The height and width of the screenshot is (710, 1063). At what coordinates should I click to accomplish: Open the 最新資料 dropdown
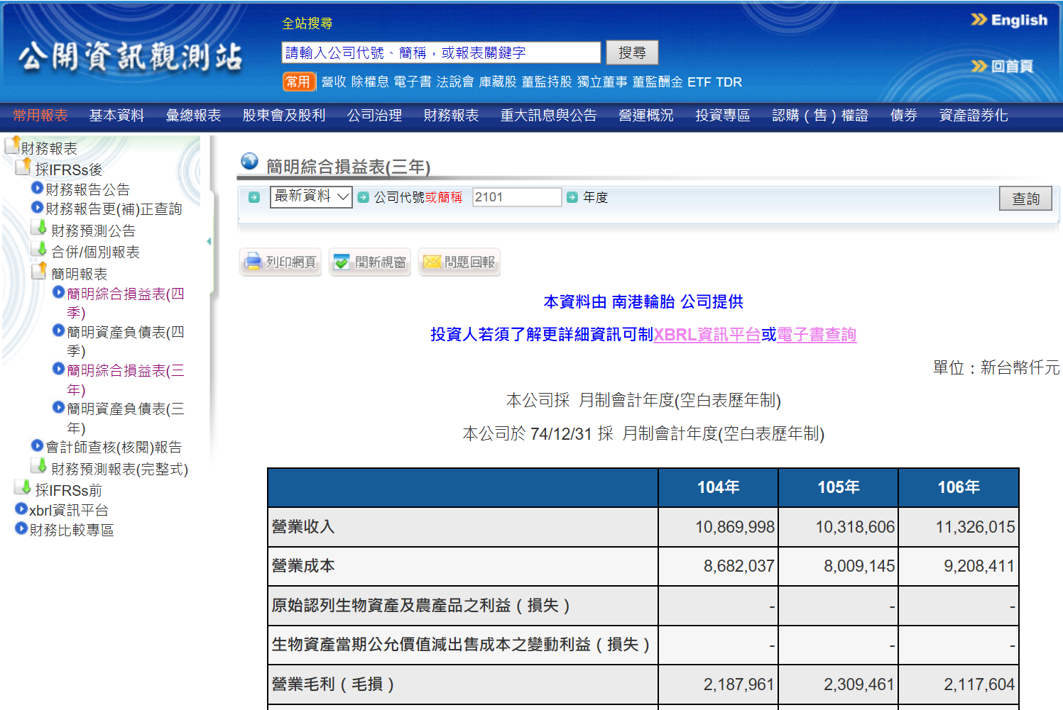click(x=311, y=196)
